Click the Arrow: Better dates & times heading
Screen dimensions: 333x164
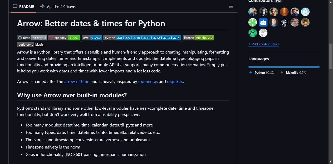[x=91, y=23]
